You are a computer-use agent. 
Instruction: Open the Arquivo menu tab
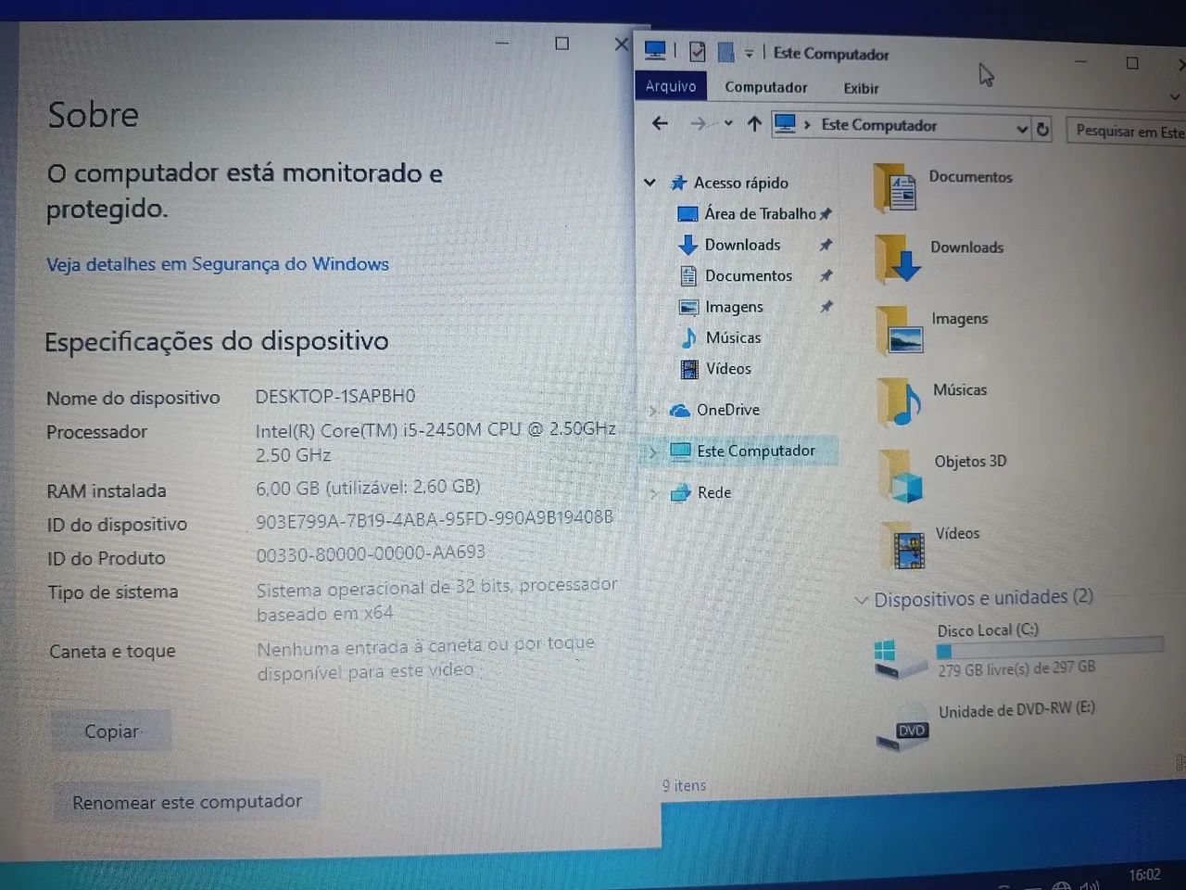671,85
